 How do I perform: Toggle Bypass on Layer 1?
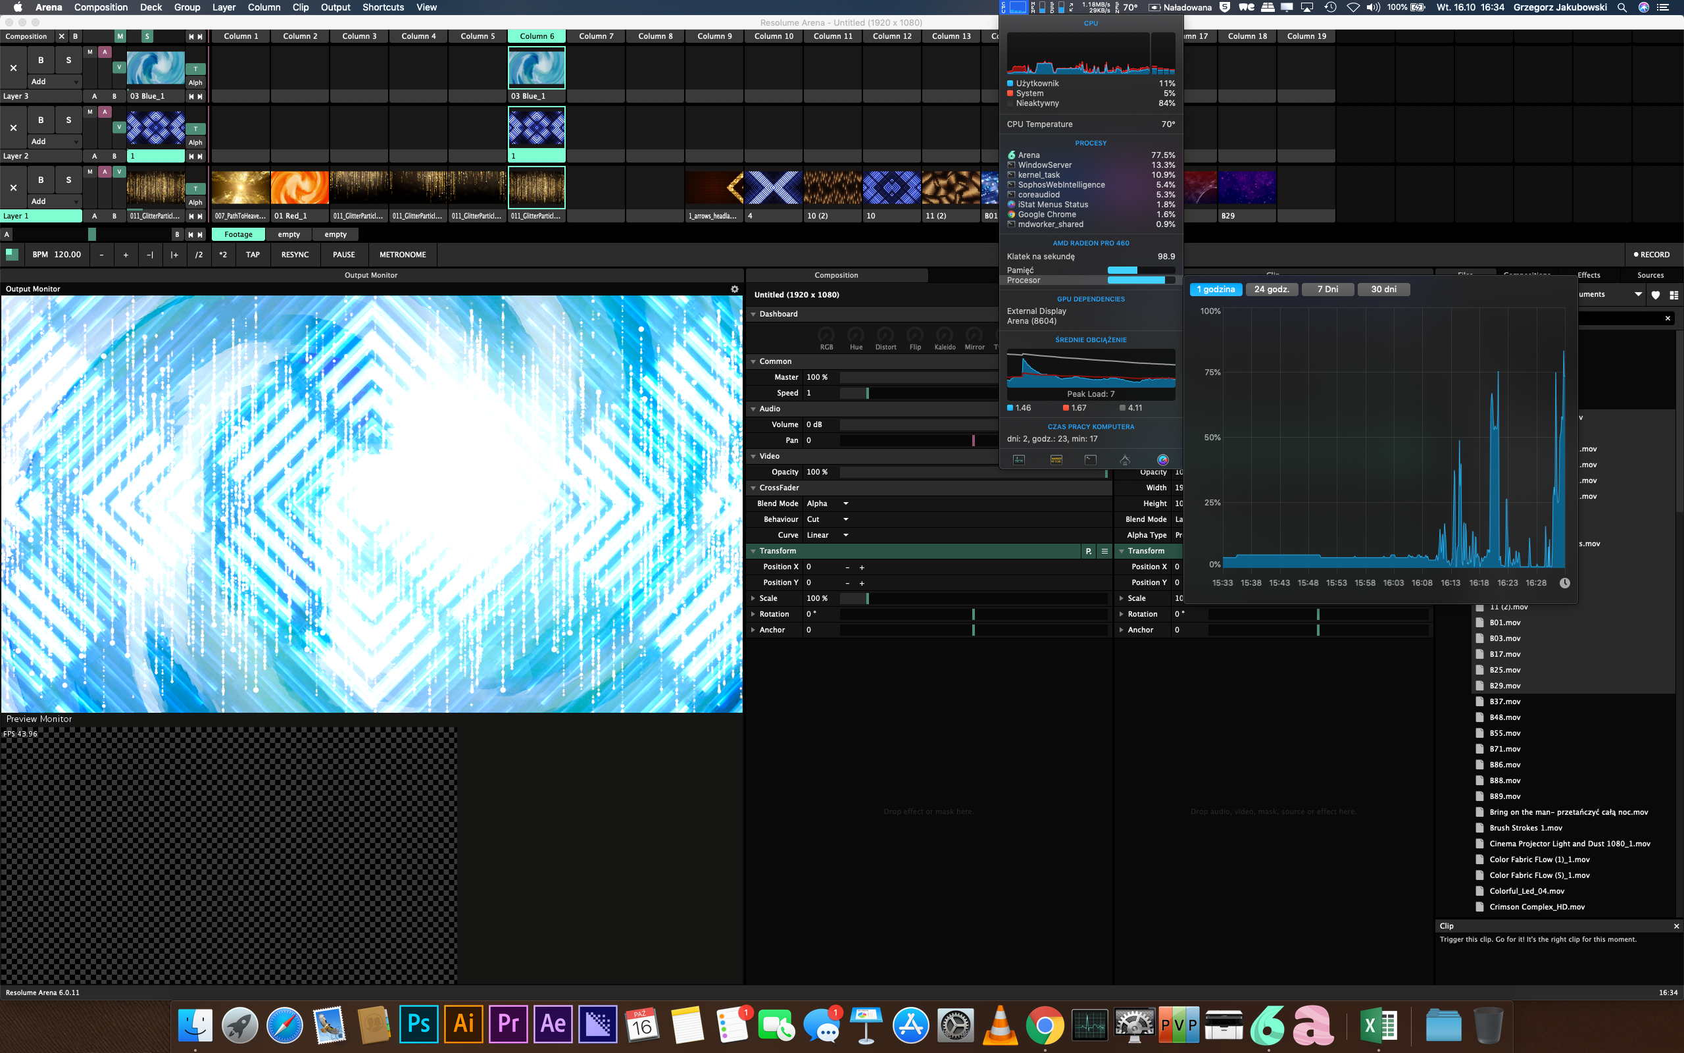click(x=40, y=180)
